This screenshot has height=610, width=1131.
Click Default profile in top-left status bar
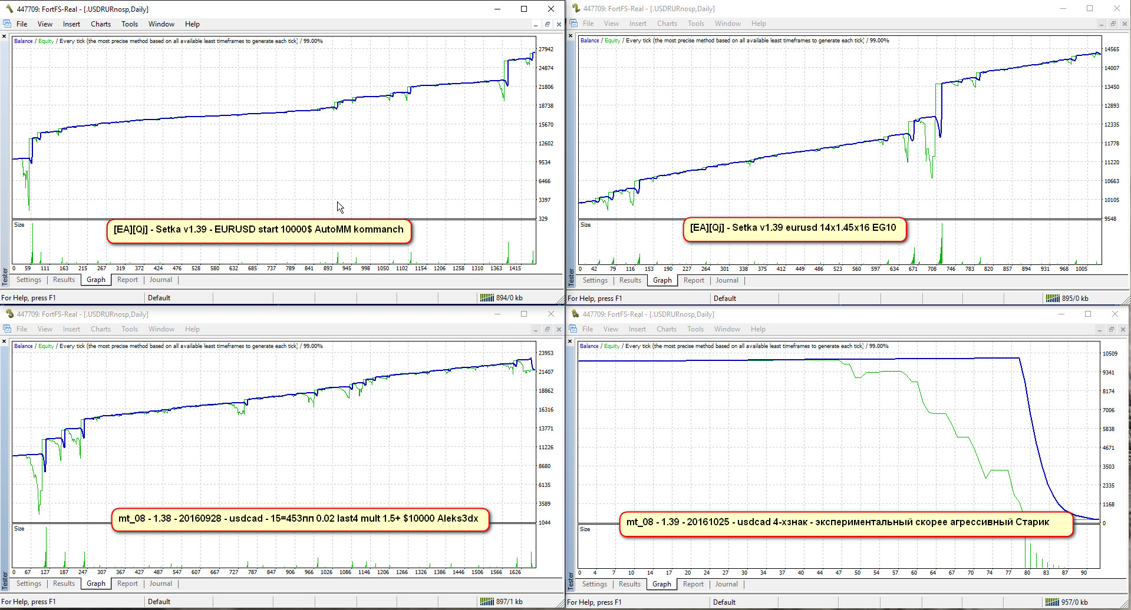point(159,298)
